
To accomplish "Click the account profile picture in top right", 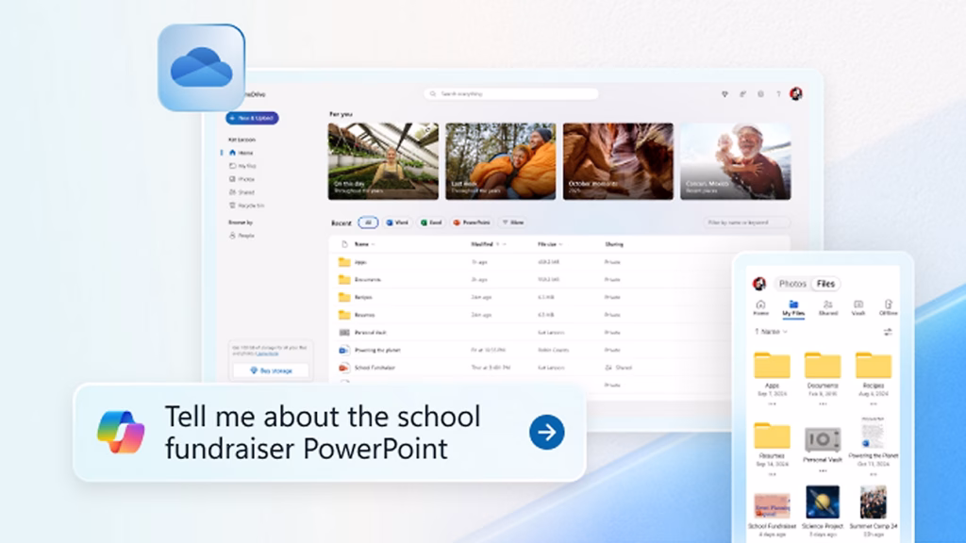I will click(x=795, y=94).
